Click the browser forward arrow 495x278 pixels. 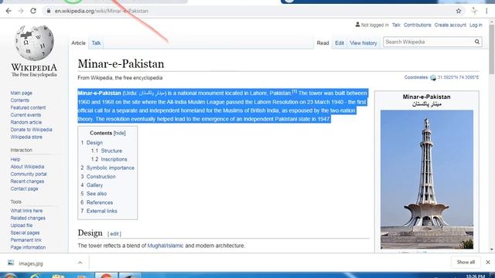point(21,11)
